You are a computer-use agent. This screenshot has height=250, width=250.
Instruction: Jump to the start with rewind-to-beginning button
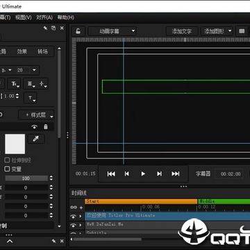pyautogui.click(x=111, y=174)
